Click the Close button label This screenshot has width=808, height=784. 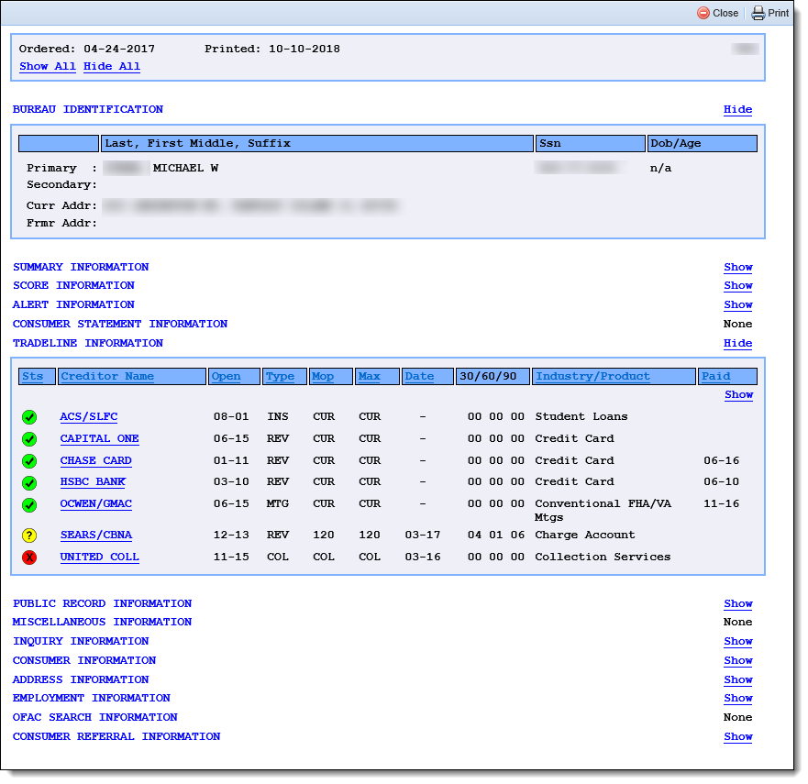click(x=725, y=13)
